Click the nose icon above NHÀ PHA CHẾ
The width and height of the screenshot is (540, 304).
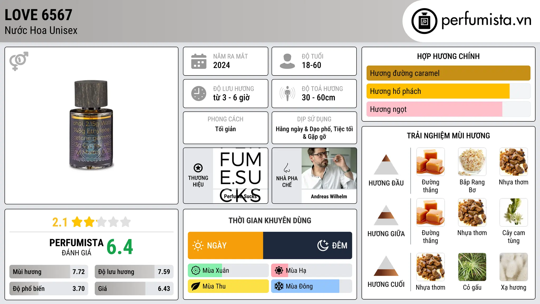point(287,168)
